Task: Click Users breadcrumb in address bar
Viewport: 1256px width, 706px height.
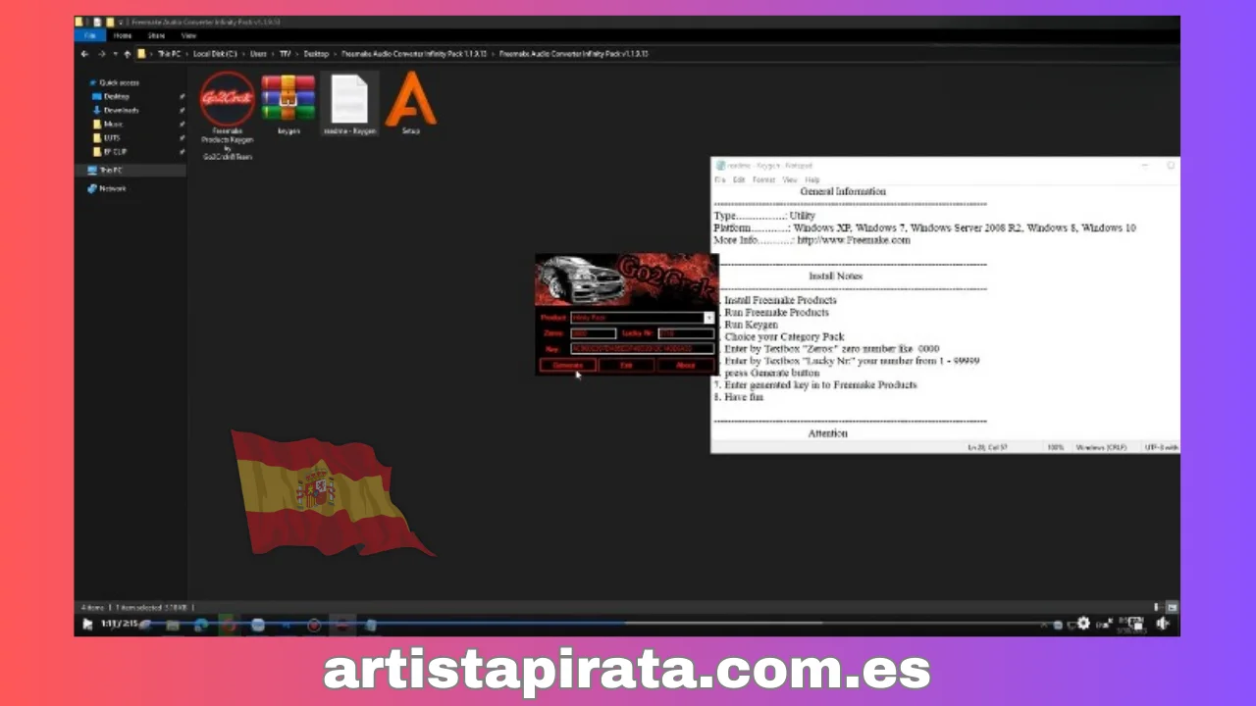Action: click(258, 54)
